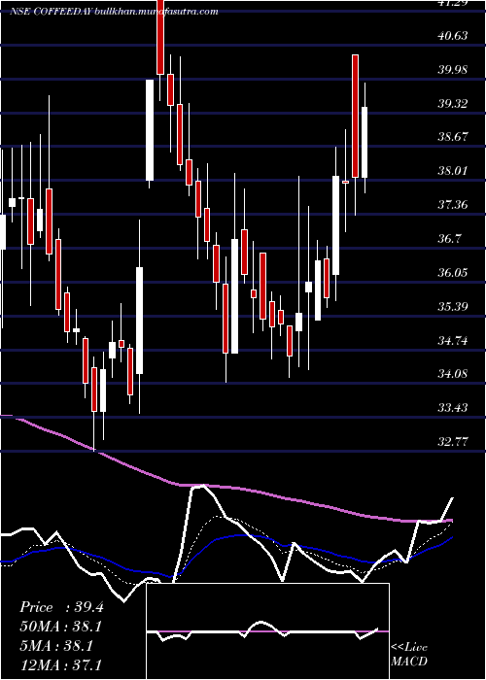Image resolution: width=486 pixels, height=680 pixels.
Task: Select the 39.32 price axis label
Action: click(x=453, y=103)
